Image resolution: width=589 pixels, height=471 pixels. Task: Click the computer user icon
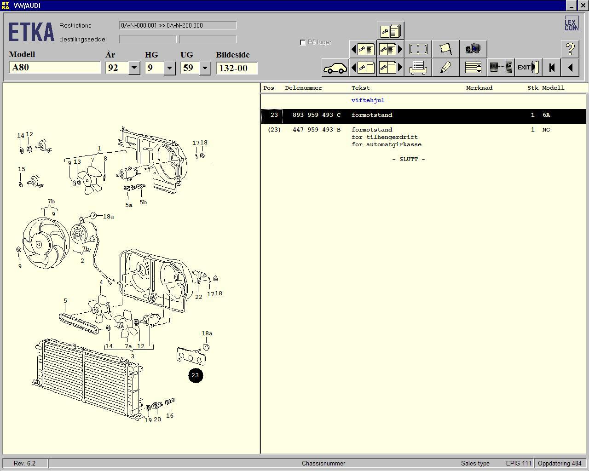click(x=473, y=49)
